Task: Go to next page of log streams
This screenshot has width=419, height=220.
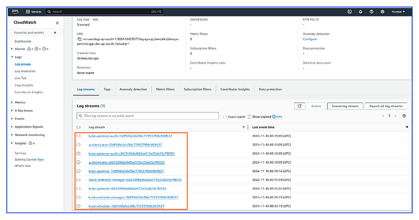Action: click(396, 116)
